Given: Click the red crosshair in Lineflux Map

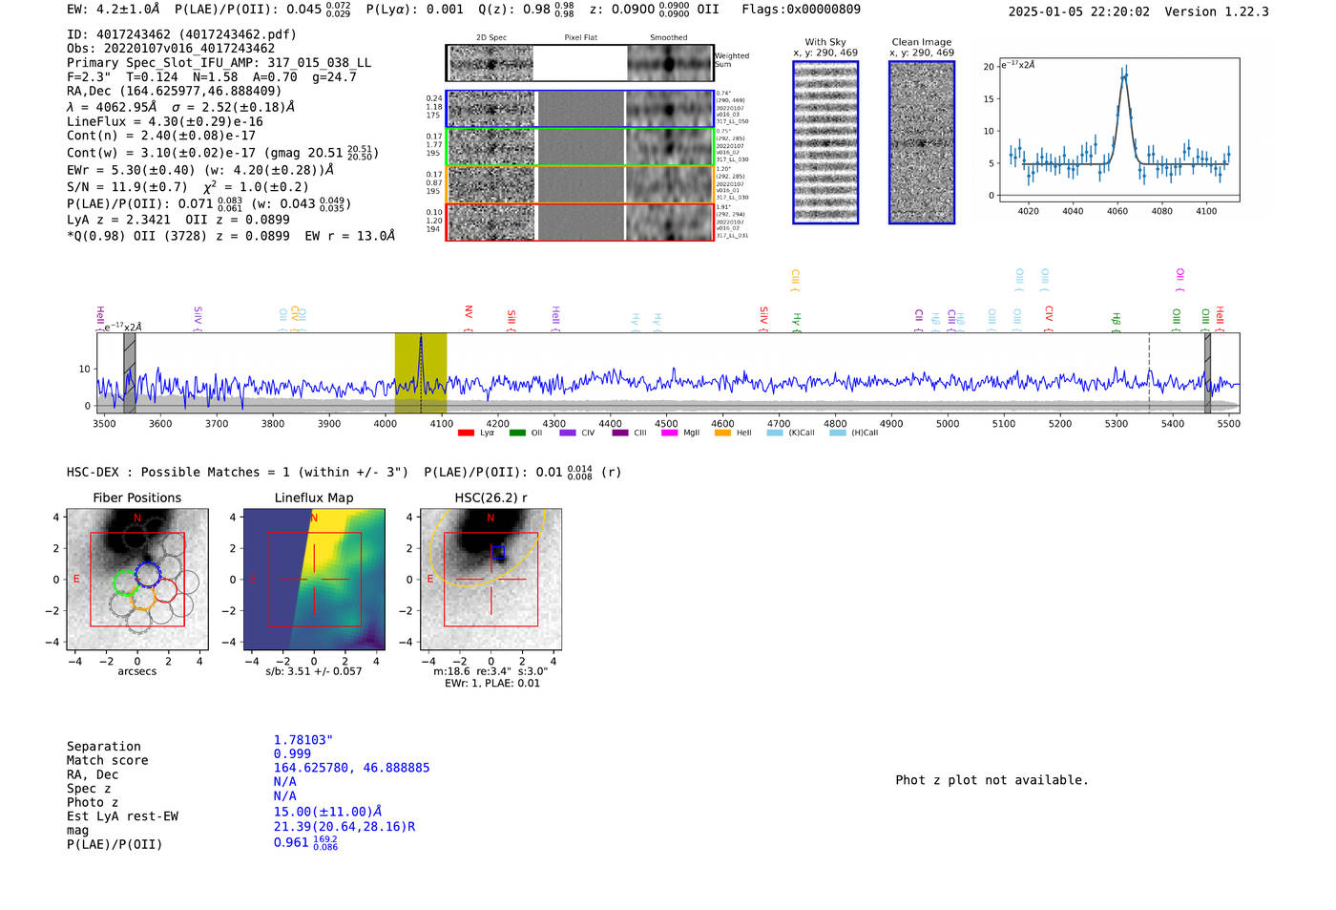Looking at the screenshot, I should click(314, 580).
